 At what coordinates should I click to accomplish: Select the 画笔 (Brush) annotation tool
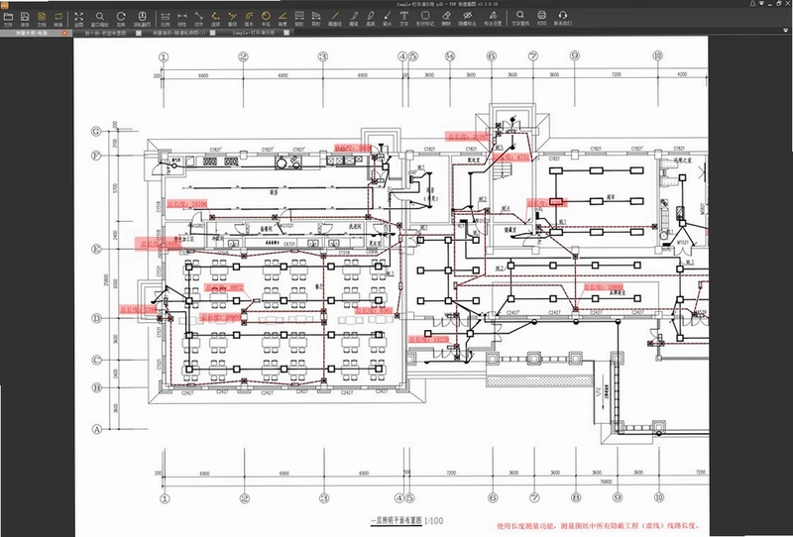coord(354,19)
